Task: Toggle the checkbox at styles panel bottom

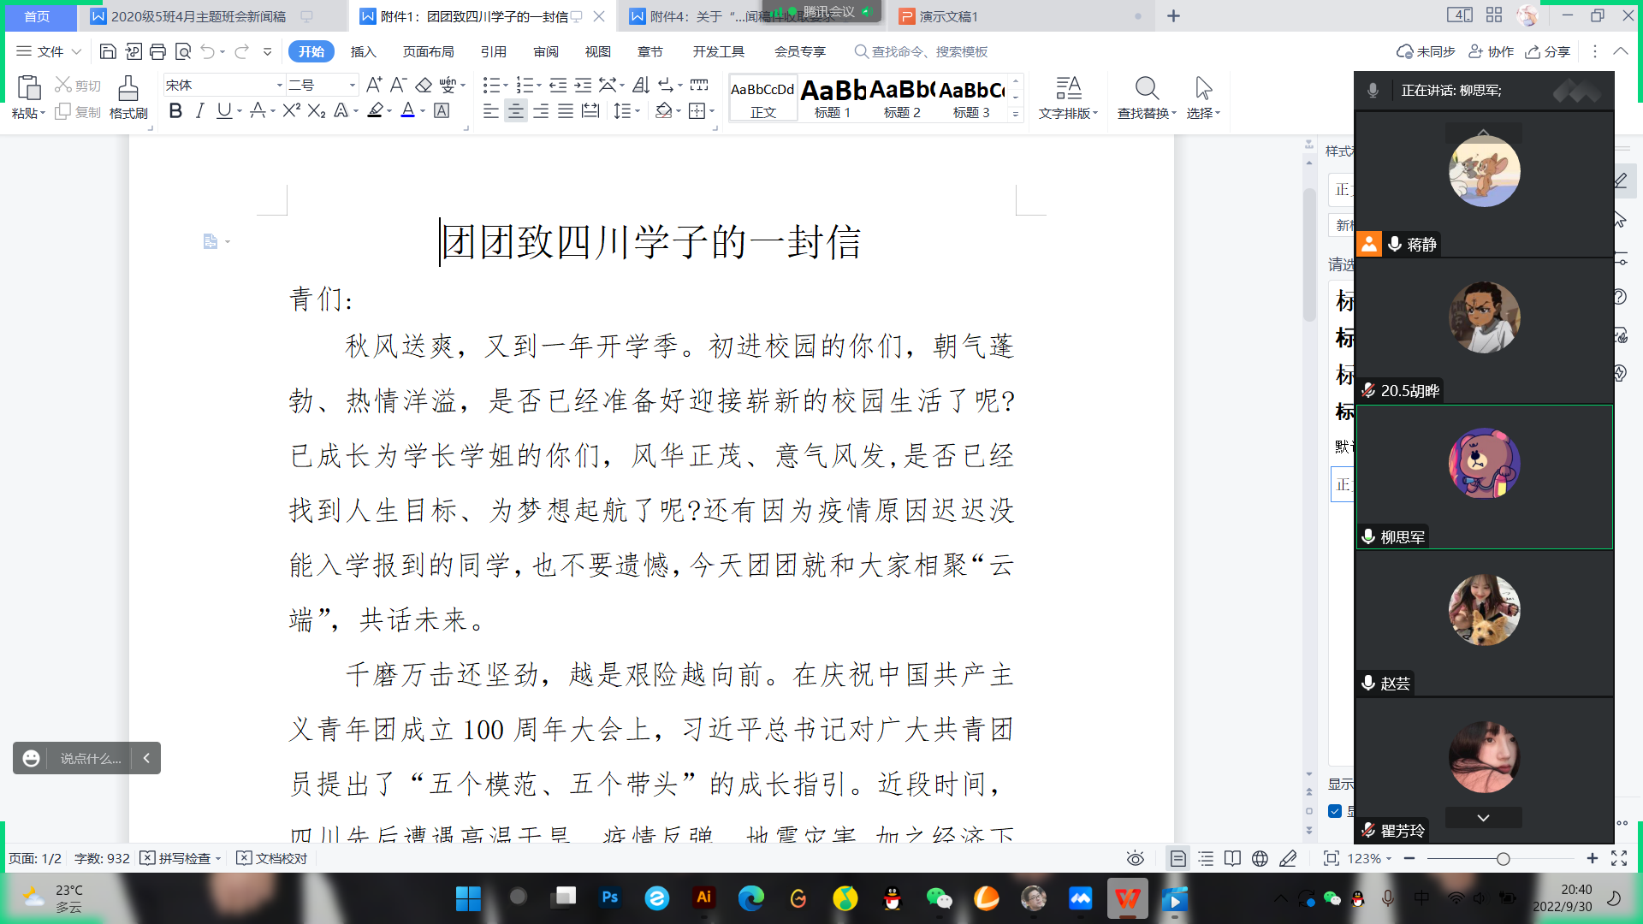Action: click(1335, 811)
